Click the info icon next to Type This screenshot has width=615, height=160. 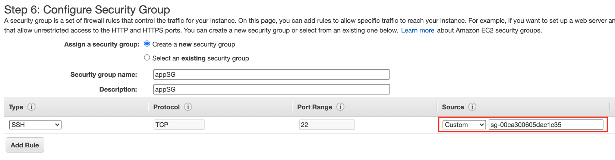(31, 107)
